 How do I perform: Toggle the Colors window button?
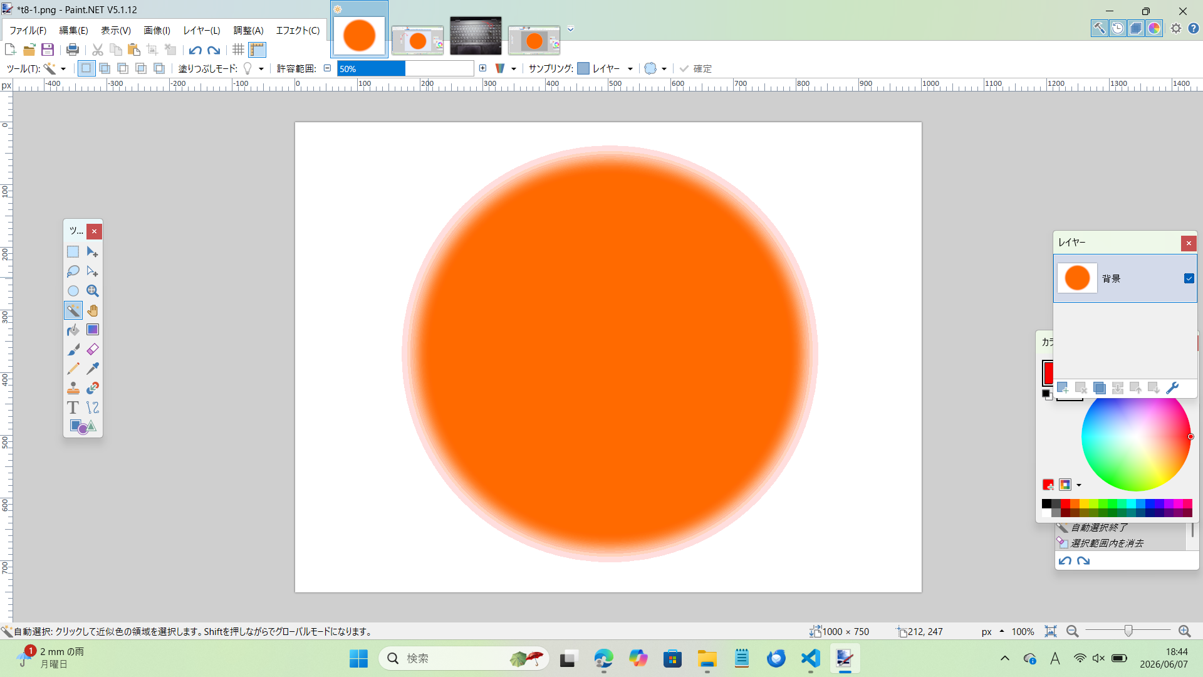1154,28
